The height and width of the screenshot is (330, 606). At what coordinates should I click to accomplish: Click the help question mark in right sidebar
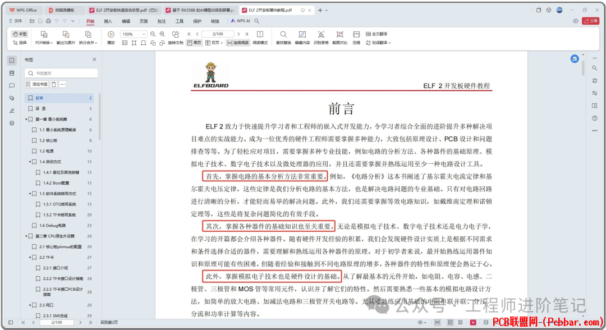coord(594,118)
